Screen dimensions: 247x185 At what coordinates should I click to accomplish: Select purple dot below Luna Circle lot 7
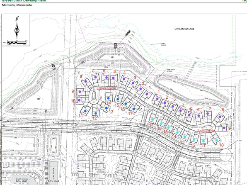point(95,77)
